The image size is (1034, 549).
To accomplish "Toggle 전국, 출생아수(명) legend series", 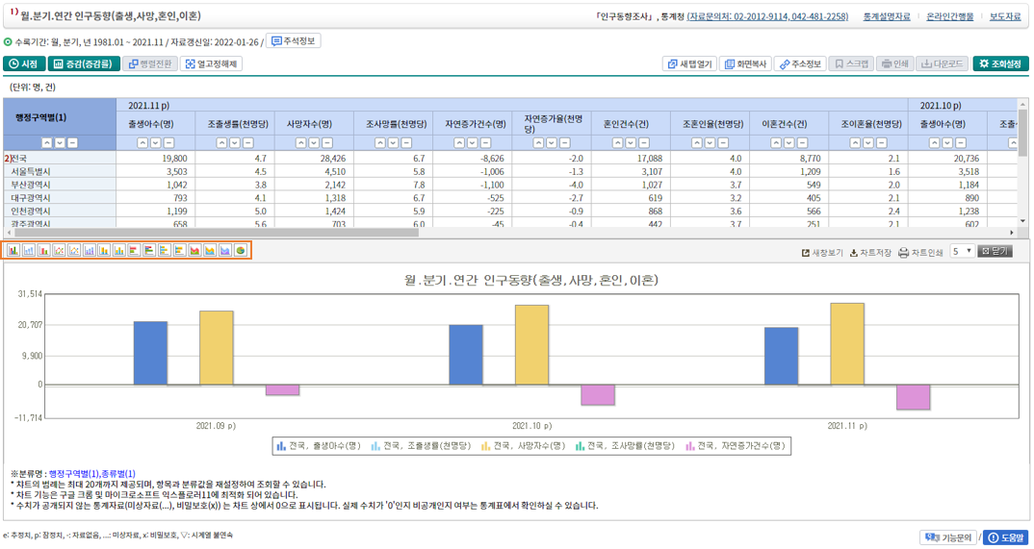I will (x=318, y=446).
